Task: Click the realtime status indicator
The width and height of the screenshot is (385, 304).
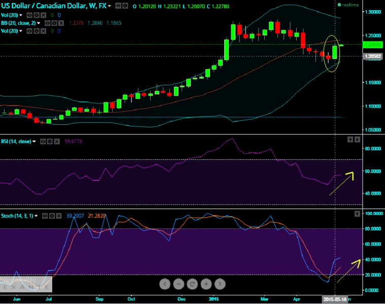Action: coord(348,5)
